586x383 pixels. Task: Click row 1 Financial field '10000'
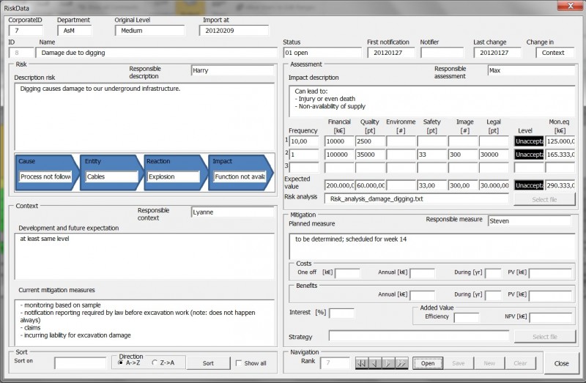[339, 141]
